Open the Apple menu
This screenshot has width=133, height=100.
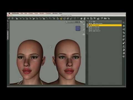pos(9,13)
